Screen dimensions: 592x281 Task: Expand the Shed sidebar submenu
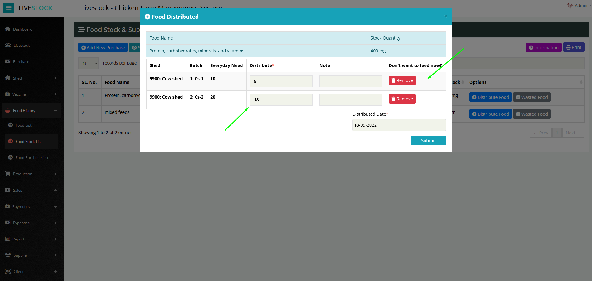pos(55,78)
